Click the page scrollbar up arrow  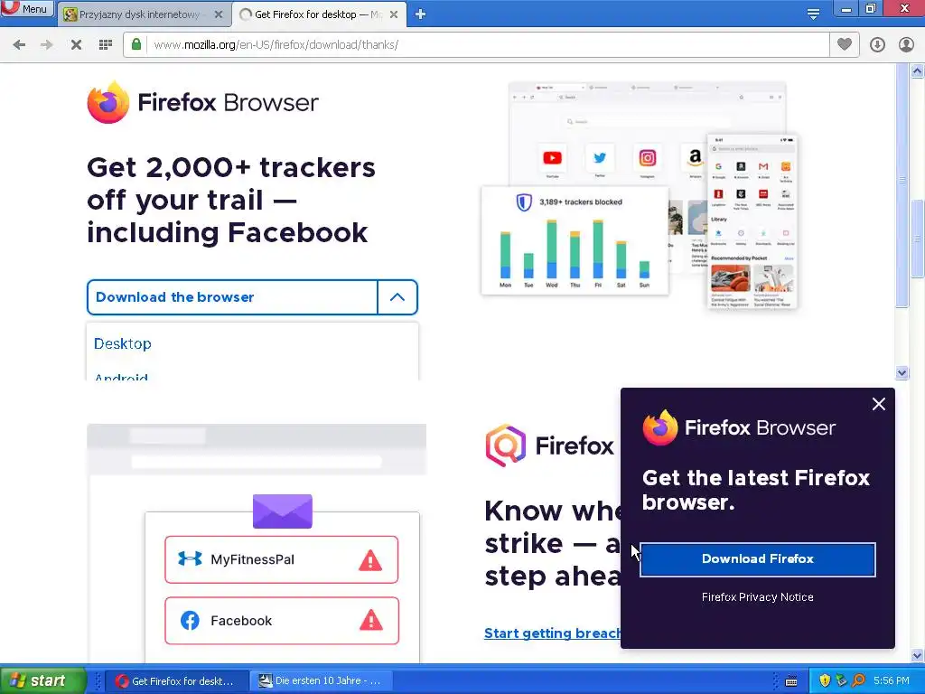click(918, 71)
